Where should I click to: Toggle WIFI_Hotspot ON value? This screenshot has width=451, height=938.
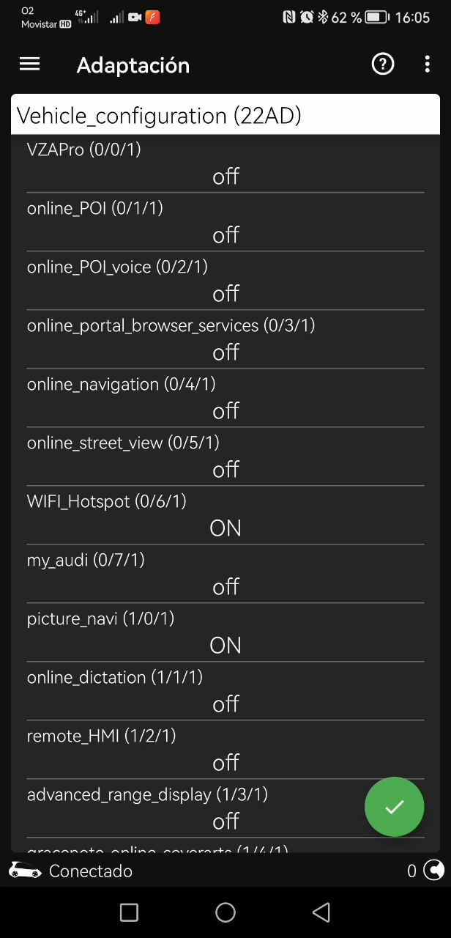pyautogui.click(x=225, y=528)
